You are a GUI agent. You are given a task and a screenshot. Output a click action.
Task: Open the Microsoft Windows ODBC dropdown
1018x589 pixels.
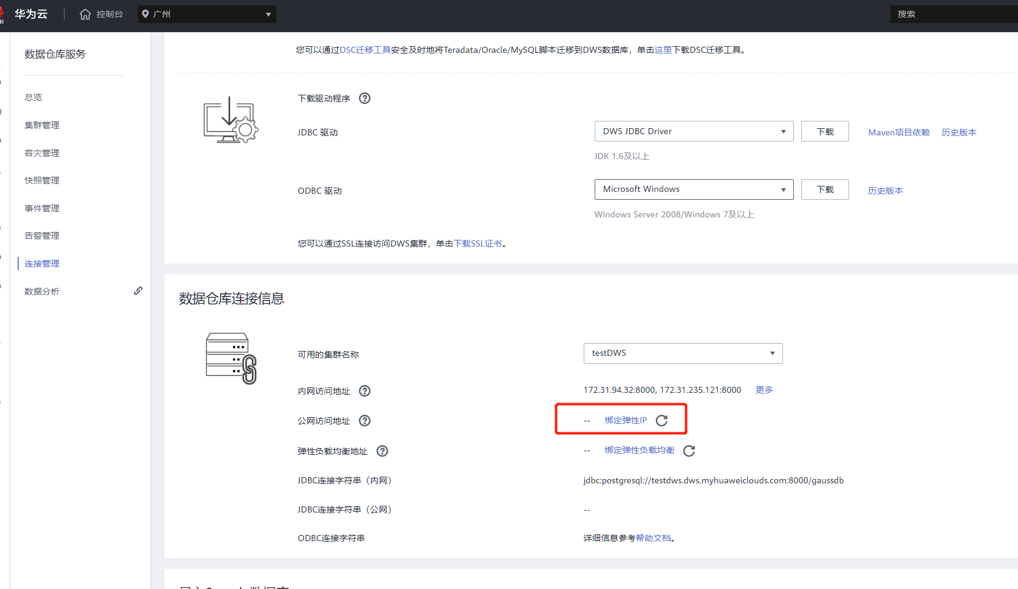[694, 189]
